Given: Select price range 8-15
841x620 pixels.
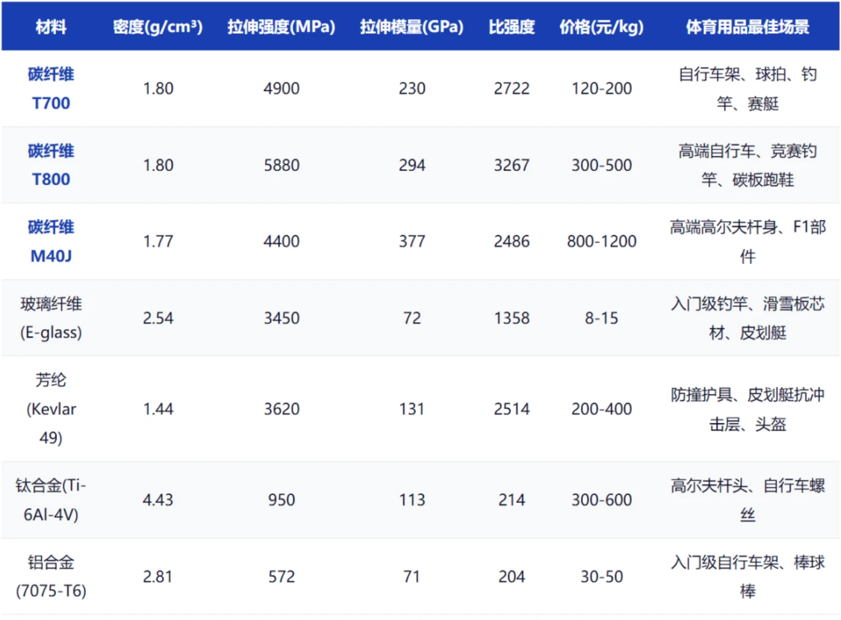Looking at the screenshot, I should (602, 318).
